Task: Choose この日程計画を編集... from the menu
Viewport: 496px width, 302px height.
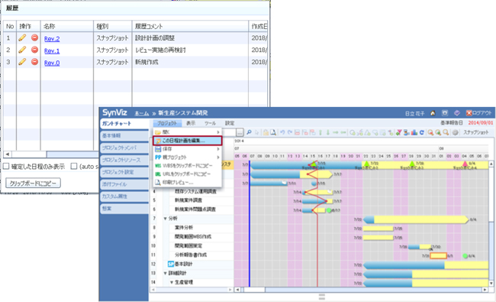Action: pos(187,141)
